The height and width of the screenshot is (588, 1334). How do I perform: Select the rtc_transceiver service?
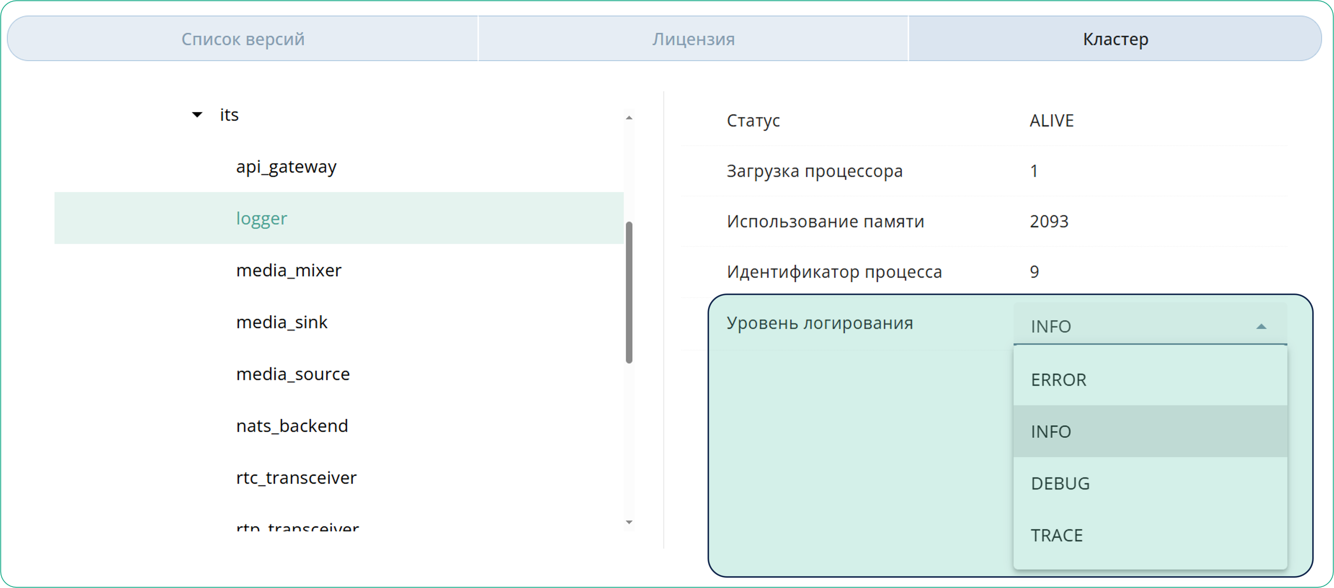[x=296, y=477]
